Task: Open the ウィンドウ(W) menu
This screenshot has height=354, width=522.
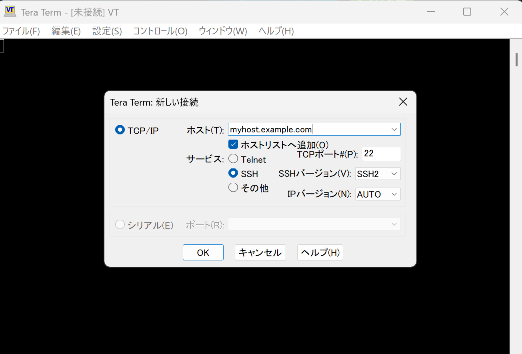Action: (x=223, y=31)
